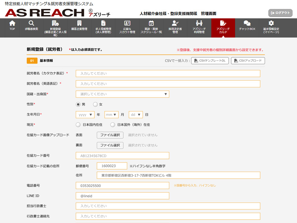The width and height of the screenshot is (297, 223).
Task: Click the CSVで一括入力 label
Action: click(x=177, y=61)
